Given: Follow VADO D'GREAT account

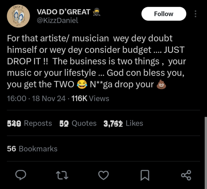Looking at the screenshot, I should (x=164, y=14).
